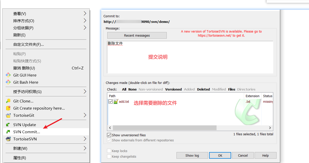This screenshot has width=309, height=163.
Task: Expand the TortoiseSVN submenu arrow
Action: point(85,139)
